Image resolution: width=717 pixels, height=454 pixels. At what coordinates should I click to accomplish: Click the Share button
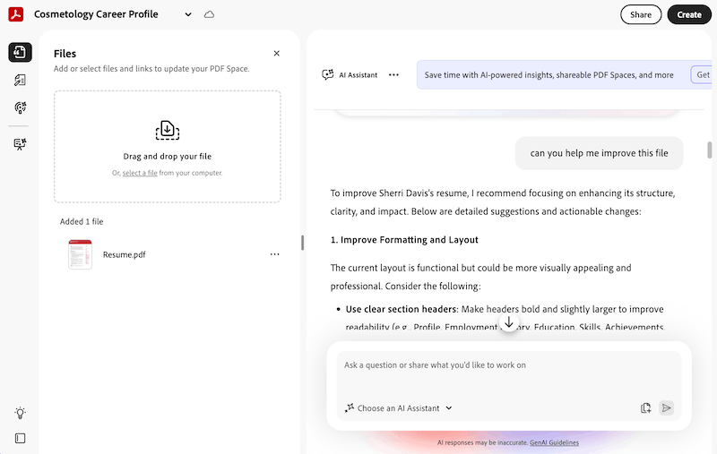(x=641, y=14)
